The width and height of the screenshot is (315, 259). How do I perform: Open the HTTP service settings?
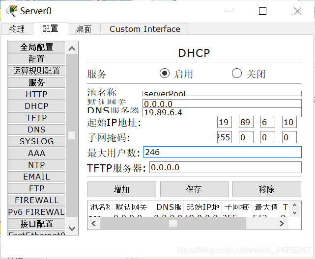[36, 94]
